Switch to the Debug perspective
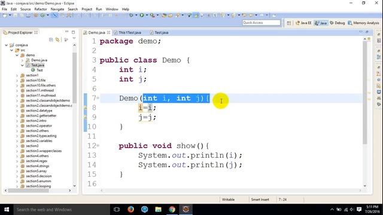383x215 pixels. pos(338,23)
